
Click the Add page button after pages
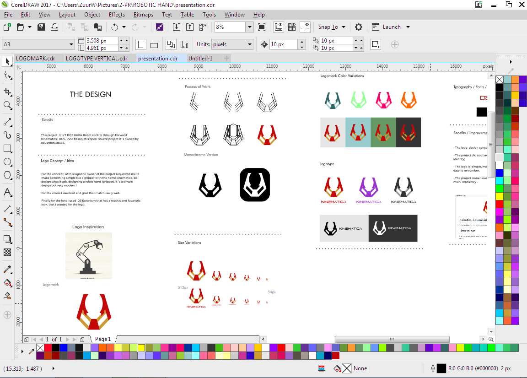[x=82, y=339]
